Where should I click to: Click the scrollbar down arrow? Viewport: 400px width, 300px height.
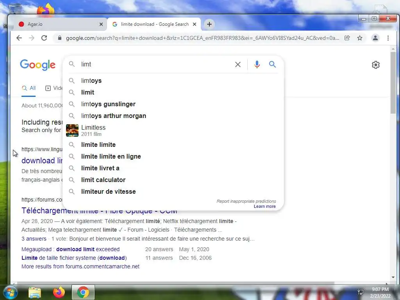coord(393,277)
